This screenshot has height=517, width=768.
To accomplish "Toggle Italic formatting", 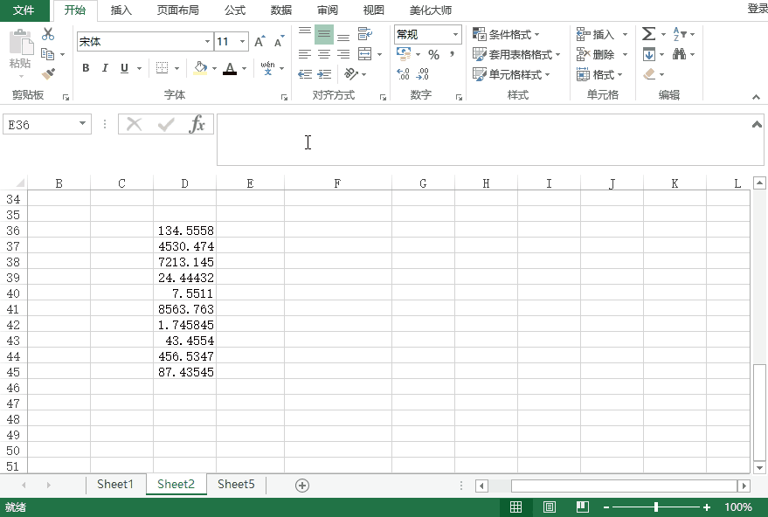I will point(105,68).
